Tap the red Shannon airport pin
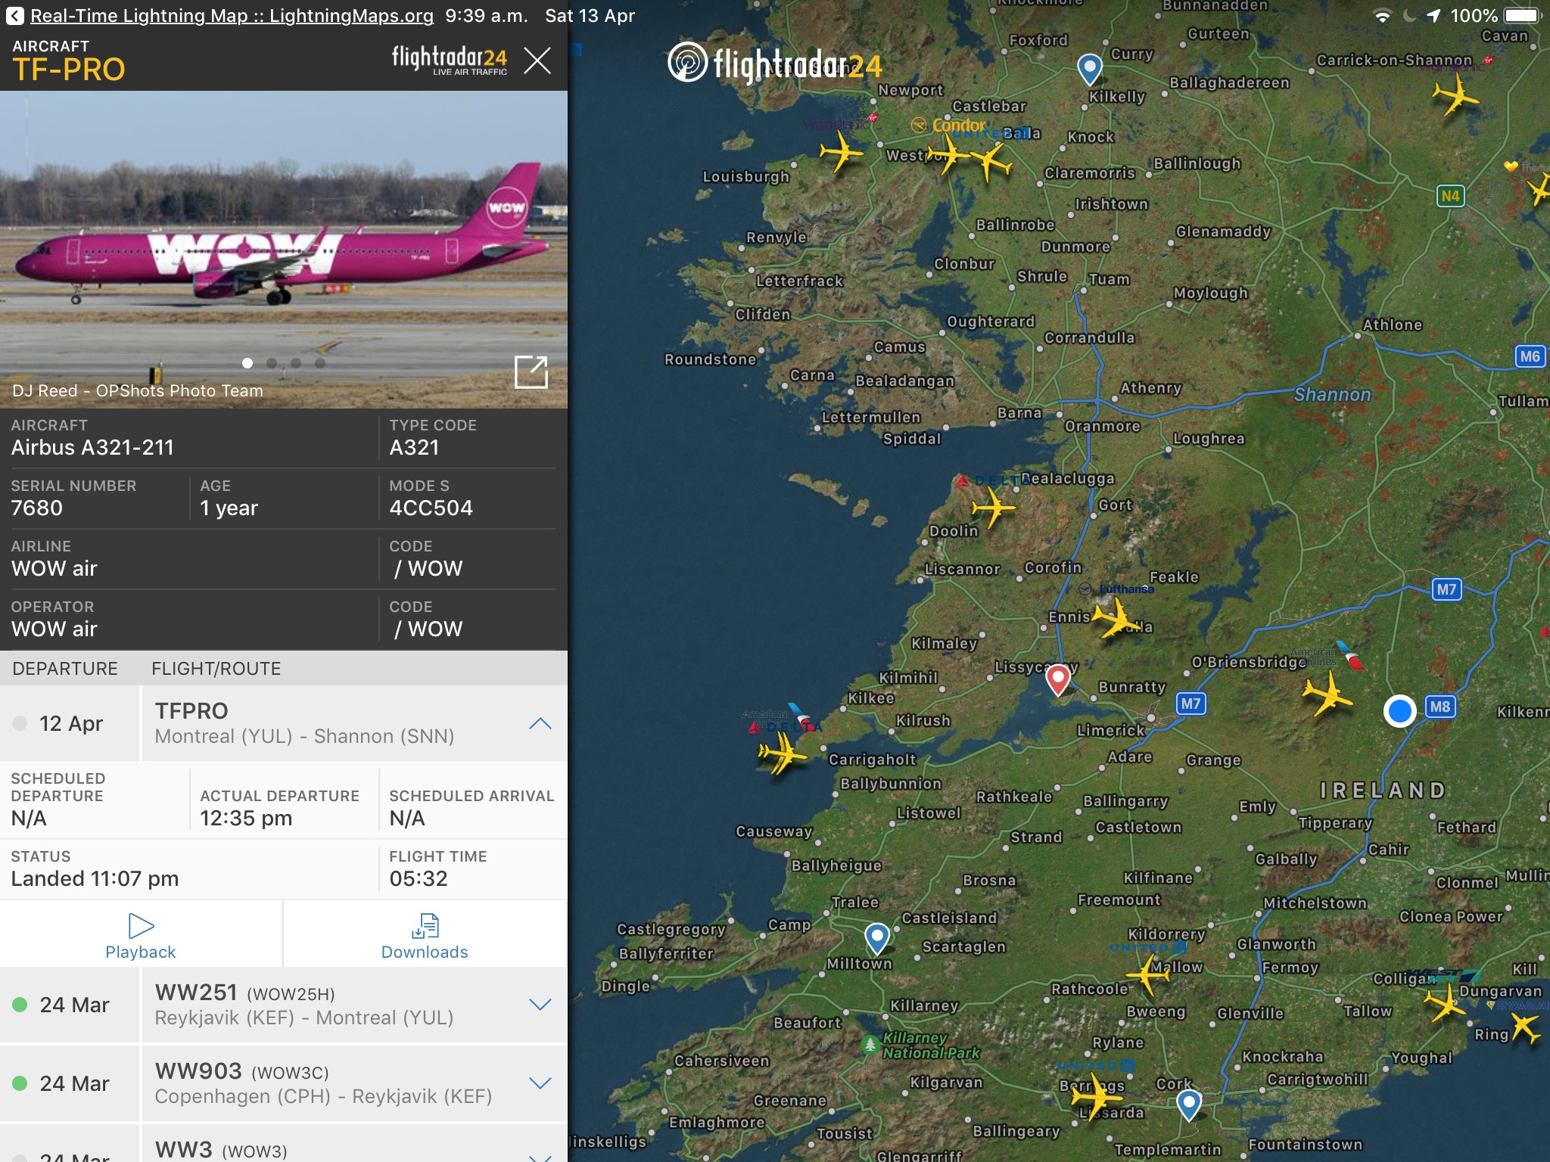 click(x=1057, y=678)
